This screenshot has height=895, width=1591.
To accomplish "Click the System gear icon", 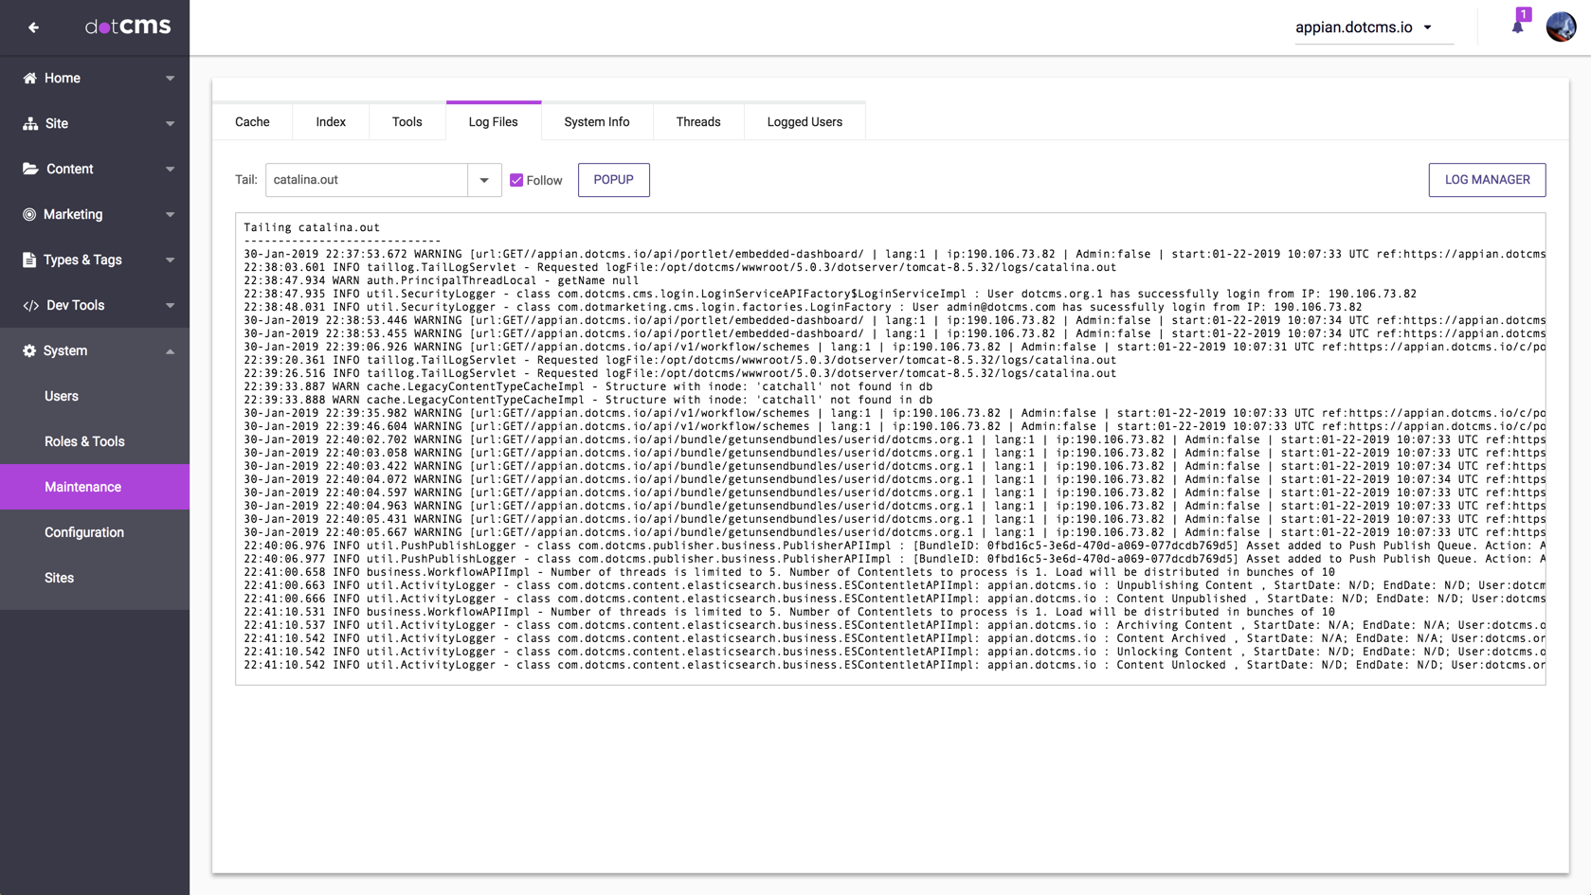I will 30,350.
